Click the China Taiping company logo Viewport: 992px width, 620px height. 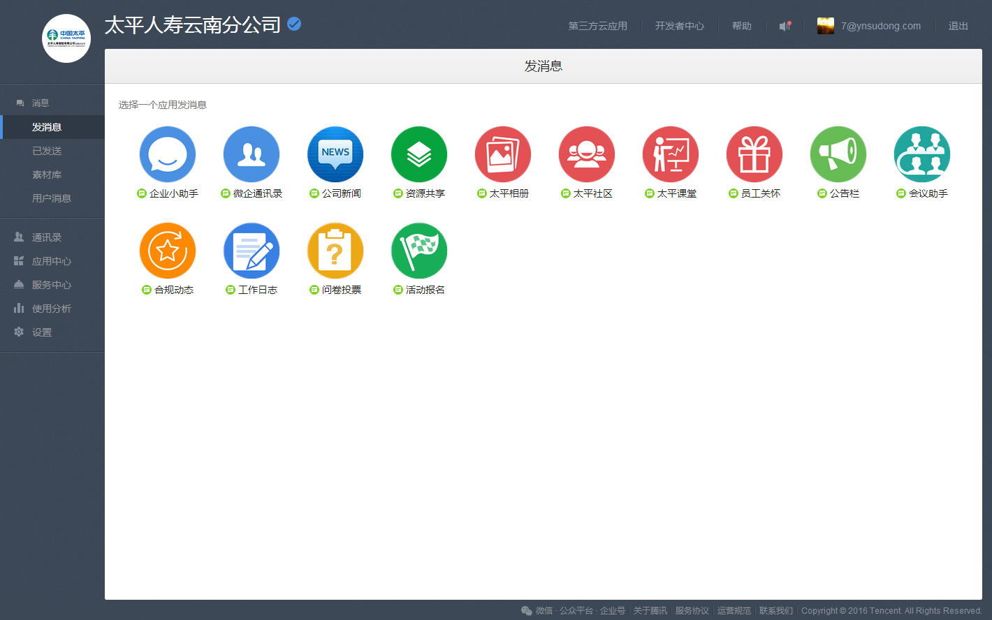pyautogui.click(x=66, y=38)
